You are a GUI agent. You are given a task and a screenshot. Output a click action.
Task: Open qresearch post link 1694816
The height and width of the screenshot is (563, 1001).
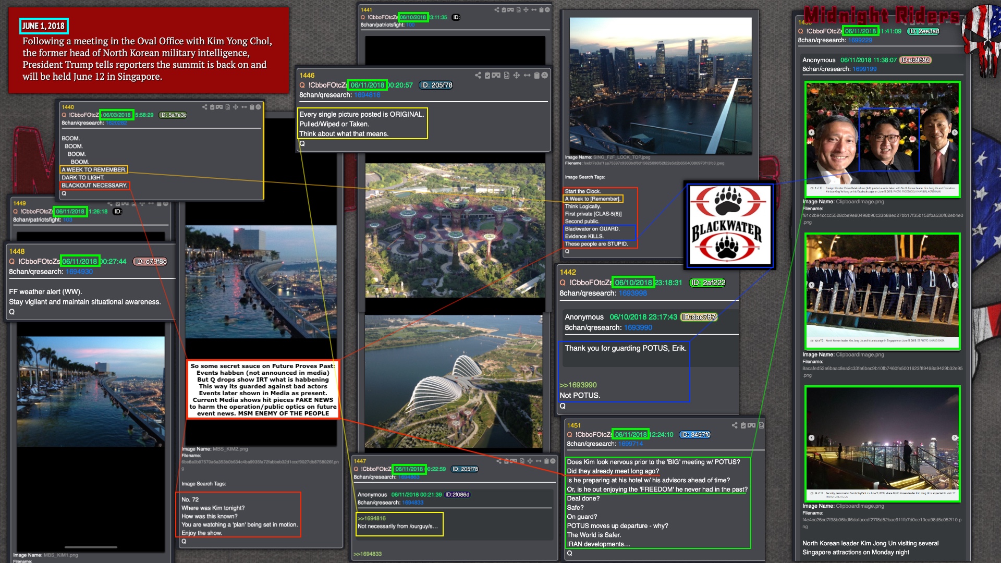[x=367, y=95]
